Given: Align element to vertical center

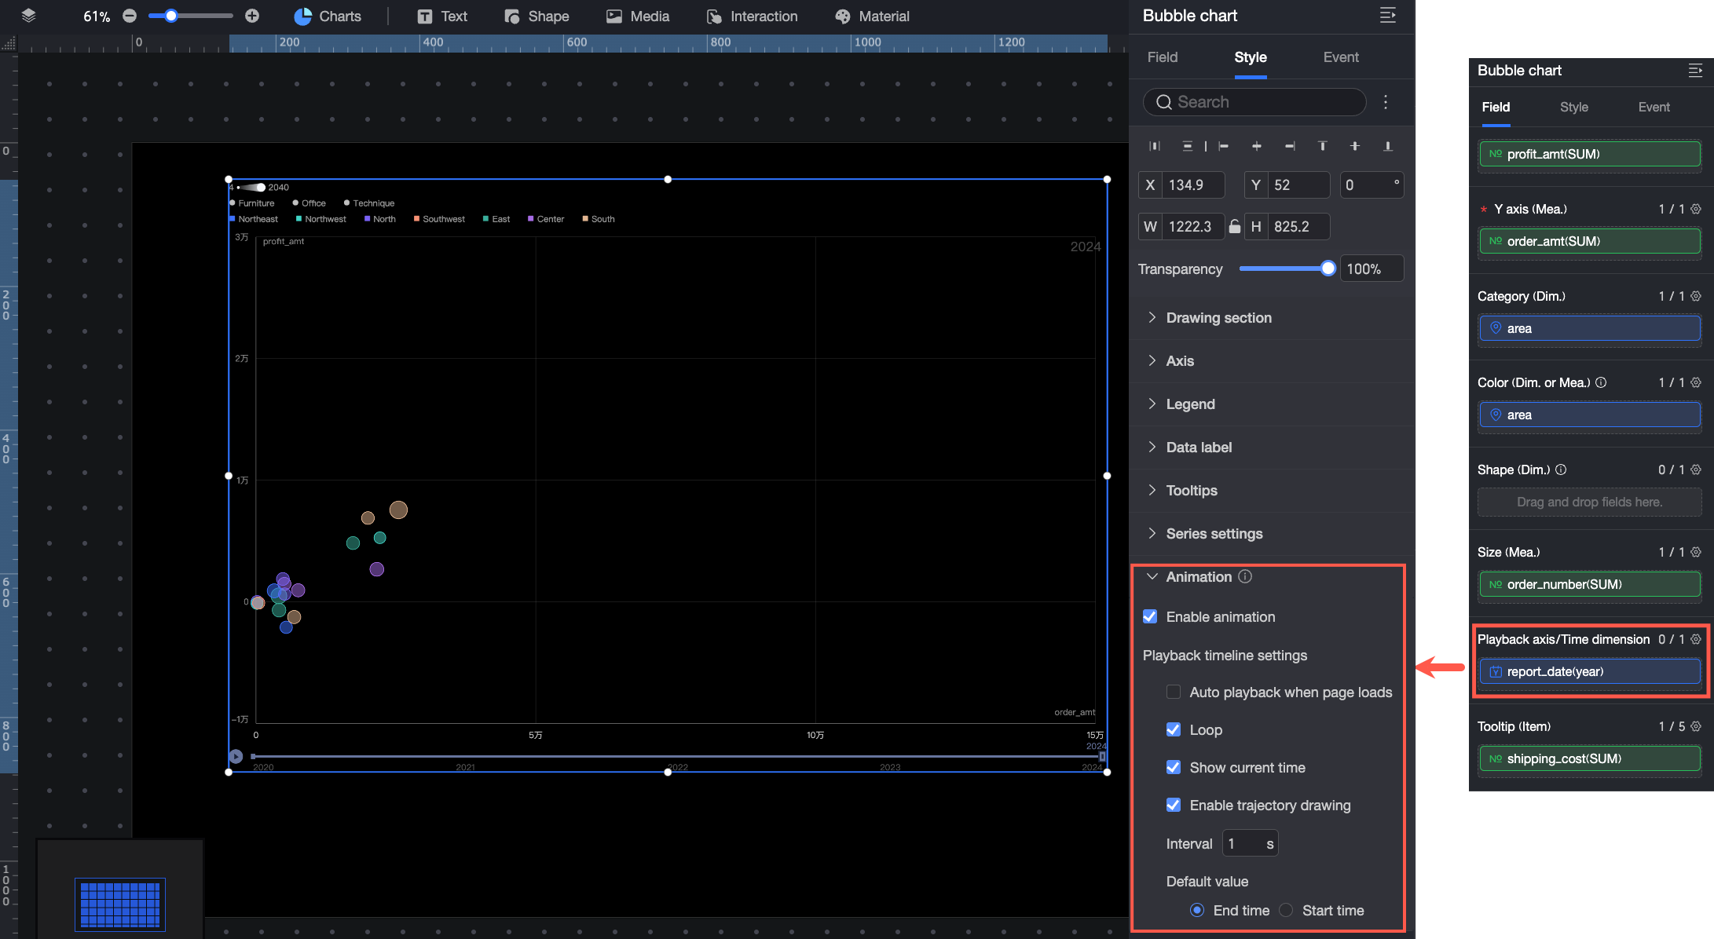Looking at the screenshot, I should point(1355,146).
